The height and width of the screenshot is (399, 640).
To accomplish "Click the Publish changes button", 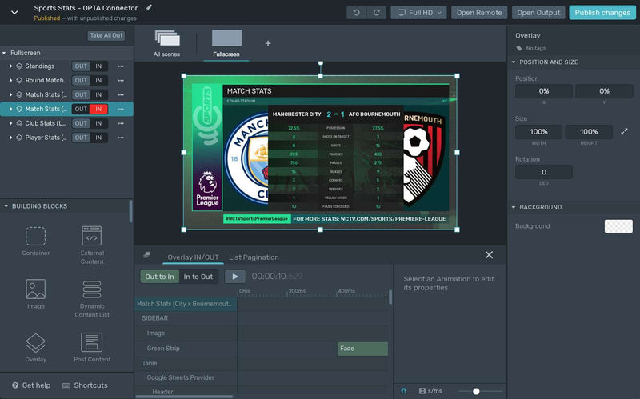I will 602,13.
